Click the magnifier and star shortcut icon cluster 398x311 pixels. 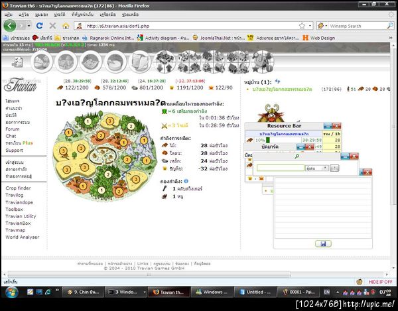point(263,62)
